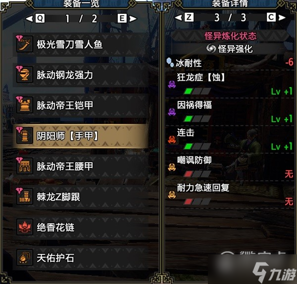
Task: Click the 阴阳师【手甲】 gauntlet icon
Action: pyautogui.click(x=25, y=136)
